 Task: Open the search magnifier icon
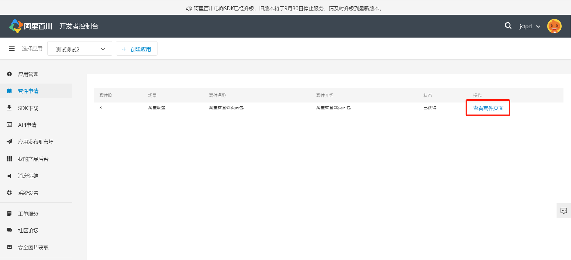click(x=508, y=26)
